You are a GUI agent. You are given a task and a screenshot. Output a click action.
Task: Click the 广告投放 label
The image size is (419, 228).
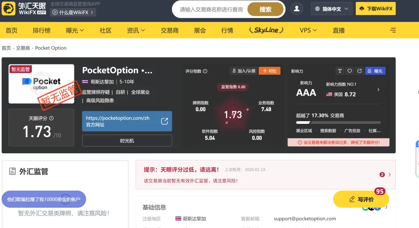click(352, 131)
